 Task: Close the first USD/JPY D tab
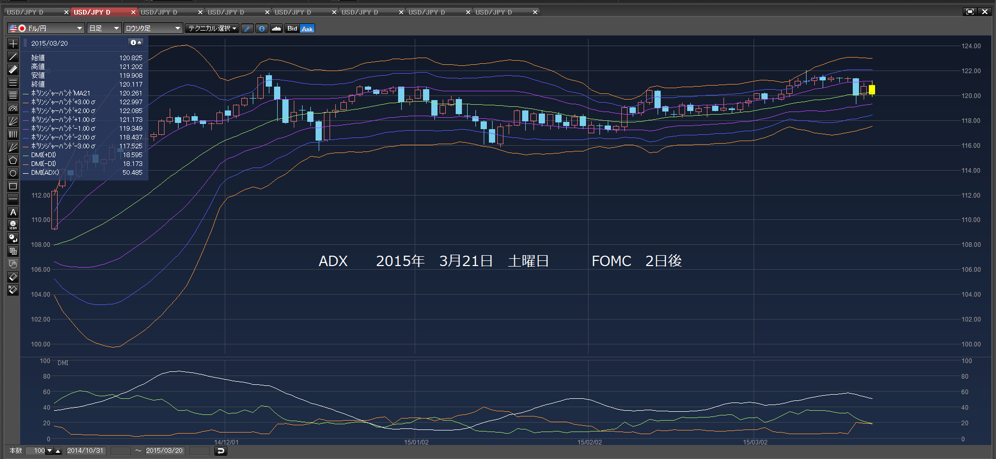point(66,12)
